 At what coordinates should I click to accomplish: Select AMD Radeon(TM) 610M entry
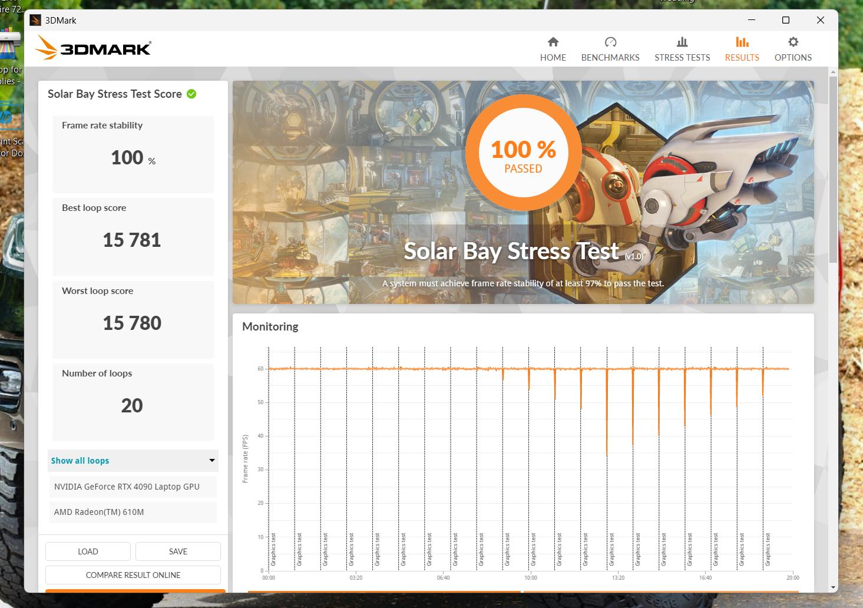tap(133, 512)
